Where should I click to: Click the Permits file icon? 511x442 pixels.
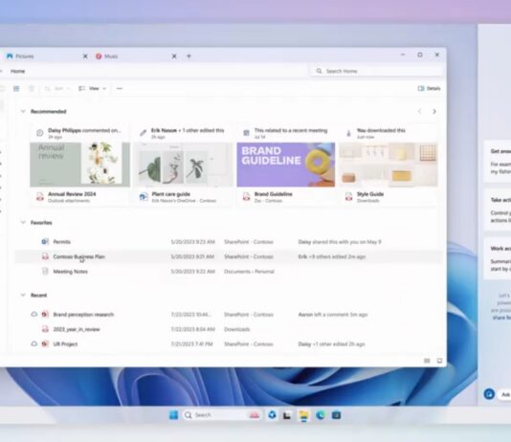[x=45, y=242]
